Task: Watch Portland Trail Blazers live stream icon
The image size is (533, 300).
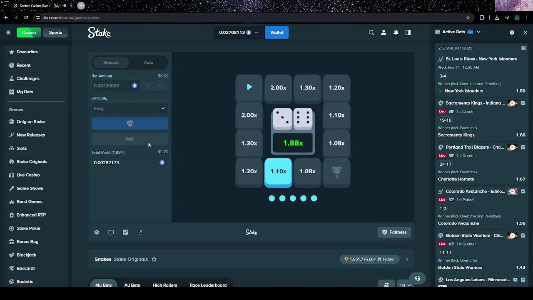Action: click(x=513, y=147)
